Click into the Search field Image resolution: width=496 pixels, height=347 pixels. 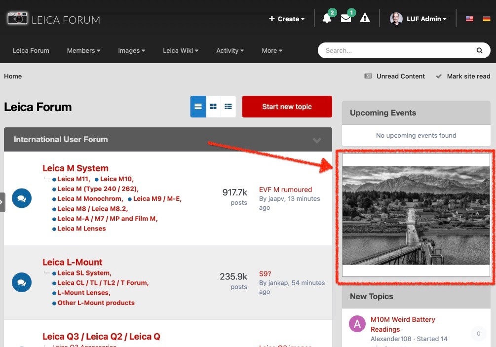pyautogui.click(x=395, y=50)
